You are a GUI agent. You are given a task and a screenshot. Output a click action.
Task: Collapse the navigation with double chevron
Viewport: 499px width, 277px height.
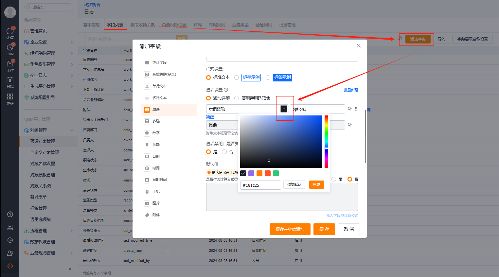tap(70, 269)
